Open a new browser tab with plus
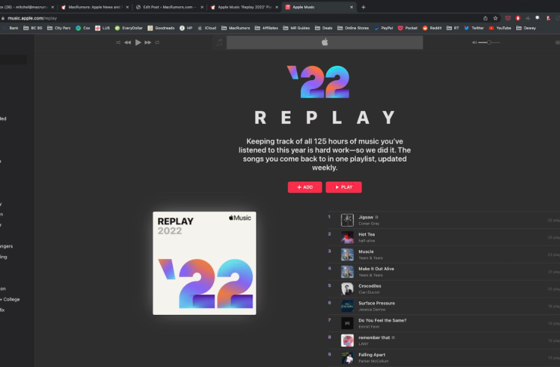 pos(364,7)
